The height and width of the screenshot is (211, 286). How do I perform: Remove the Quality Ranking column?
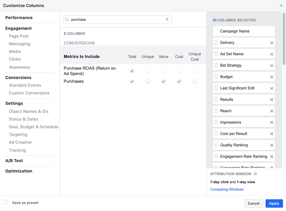272,145
